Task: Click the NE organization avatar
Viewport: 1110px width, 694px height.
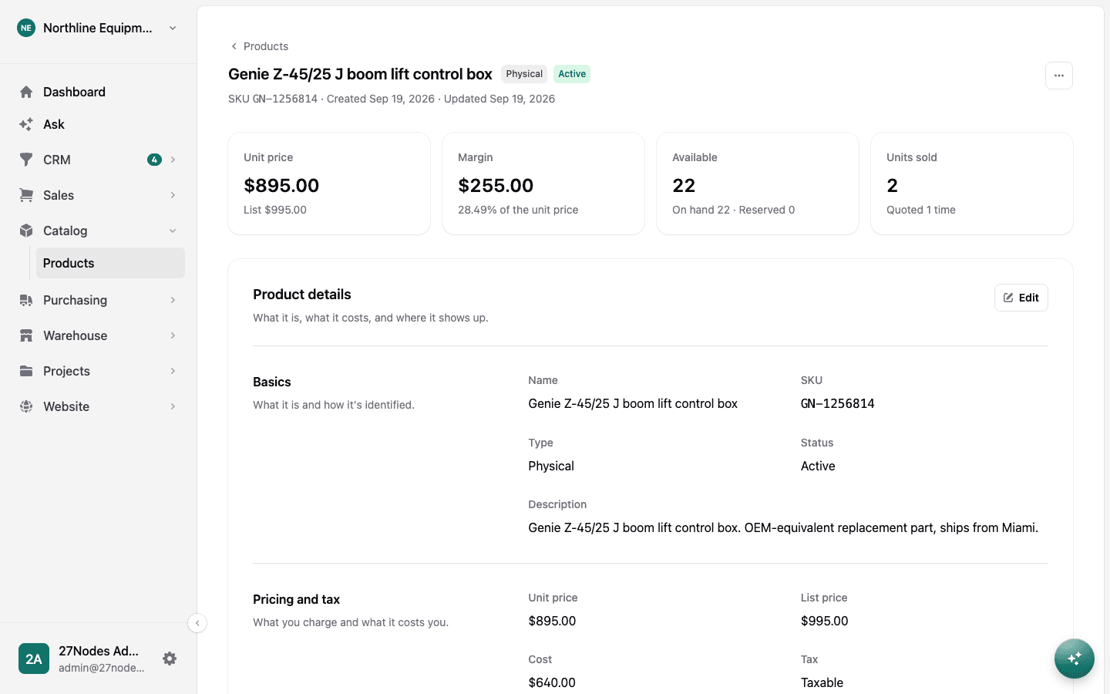Action: point(26,28)
